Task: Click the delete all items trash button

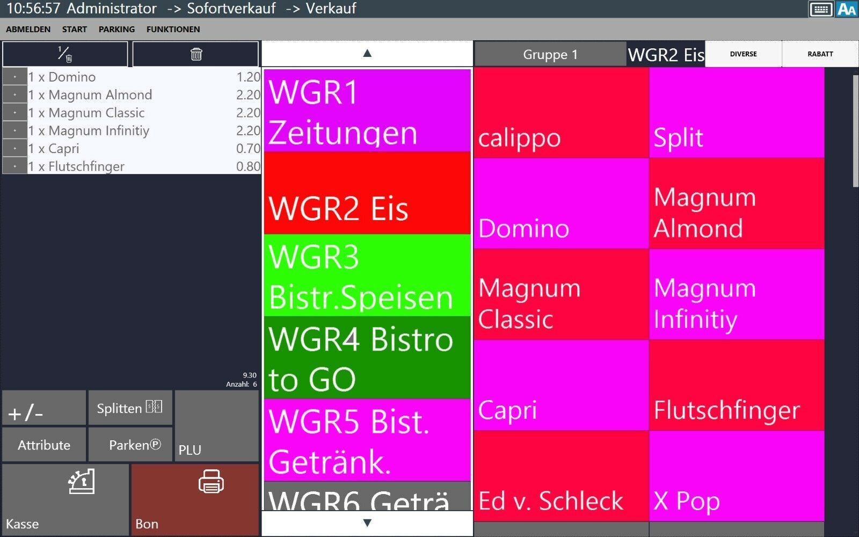Action: (x=196, y=54)
